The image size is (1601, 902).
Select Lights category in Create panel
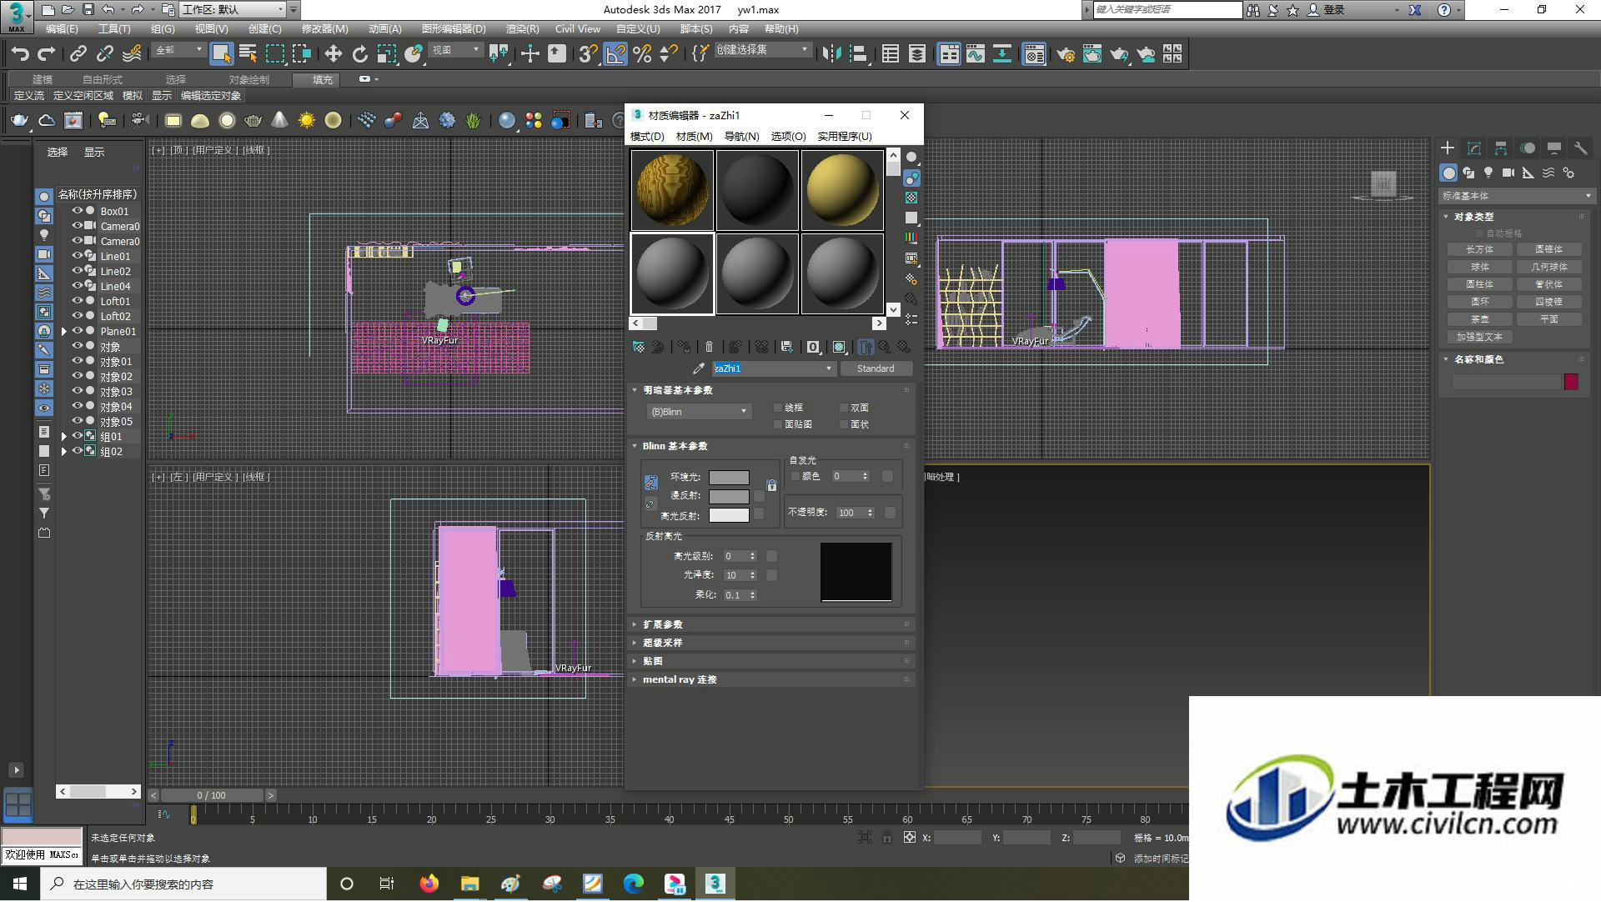(1488, 173)
